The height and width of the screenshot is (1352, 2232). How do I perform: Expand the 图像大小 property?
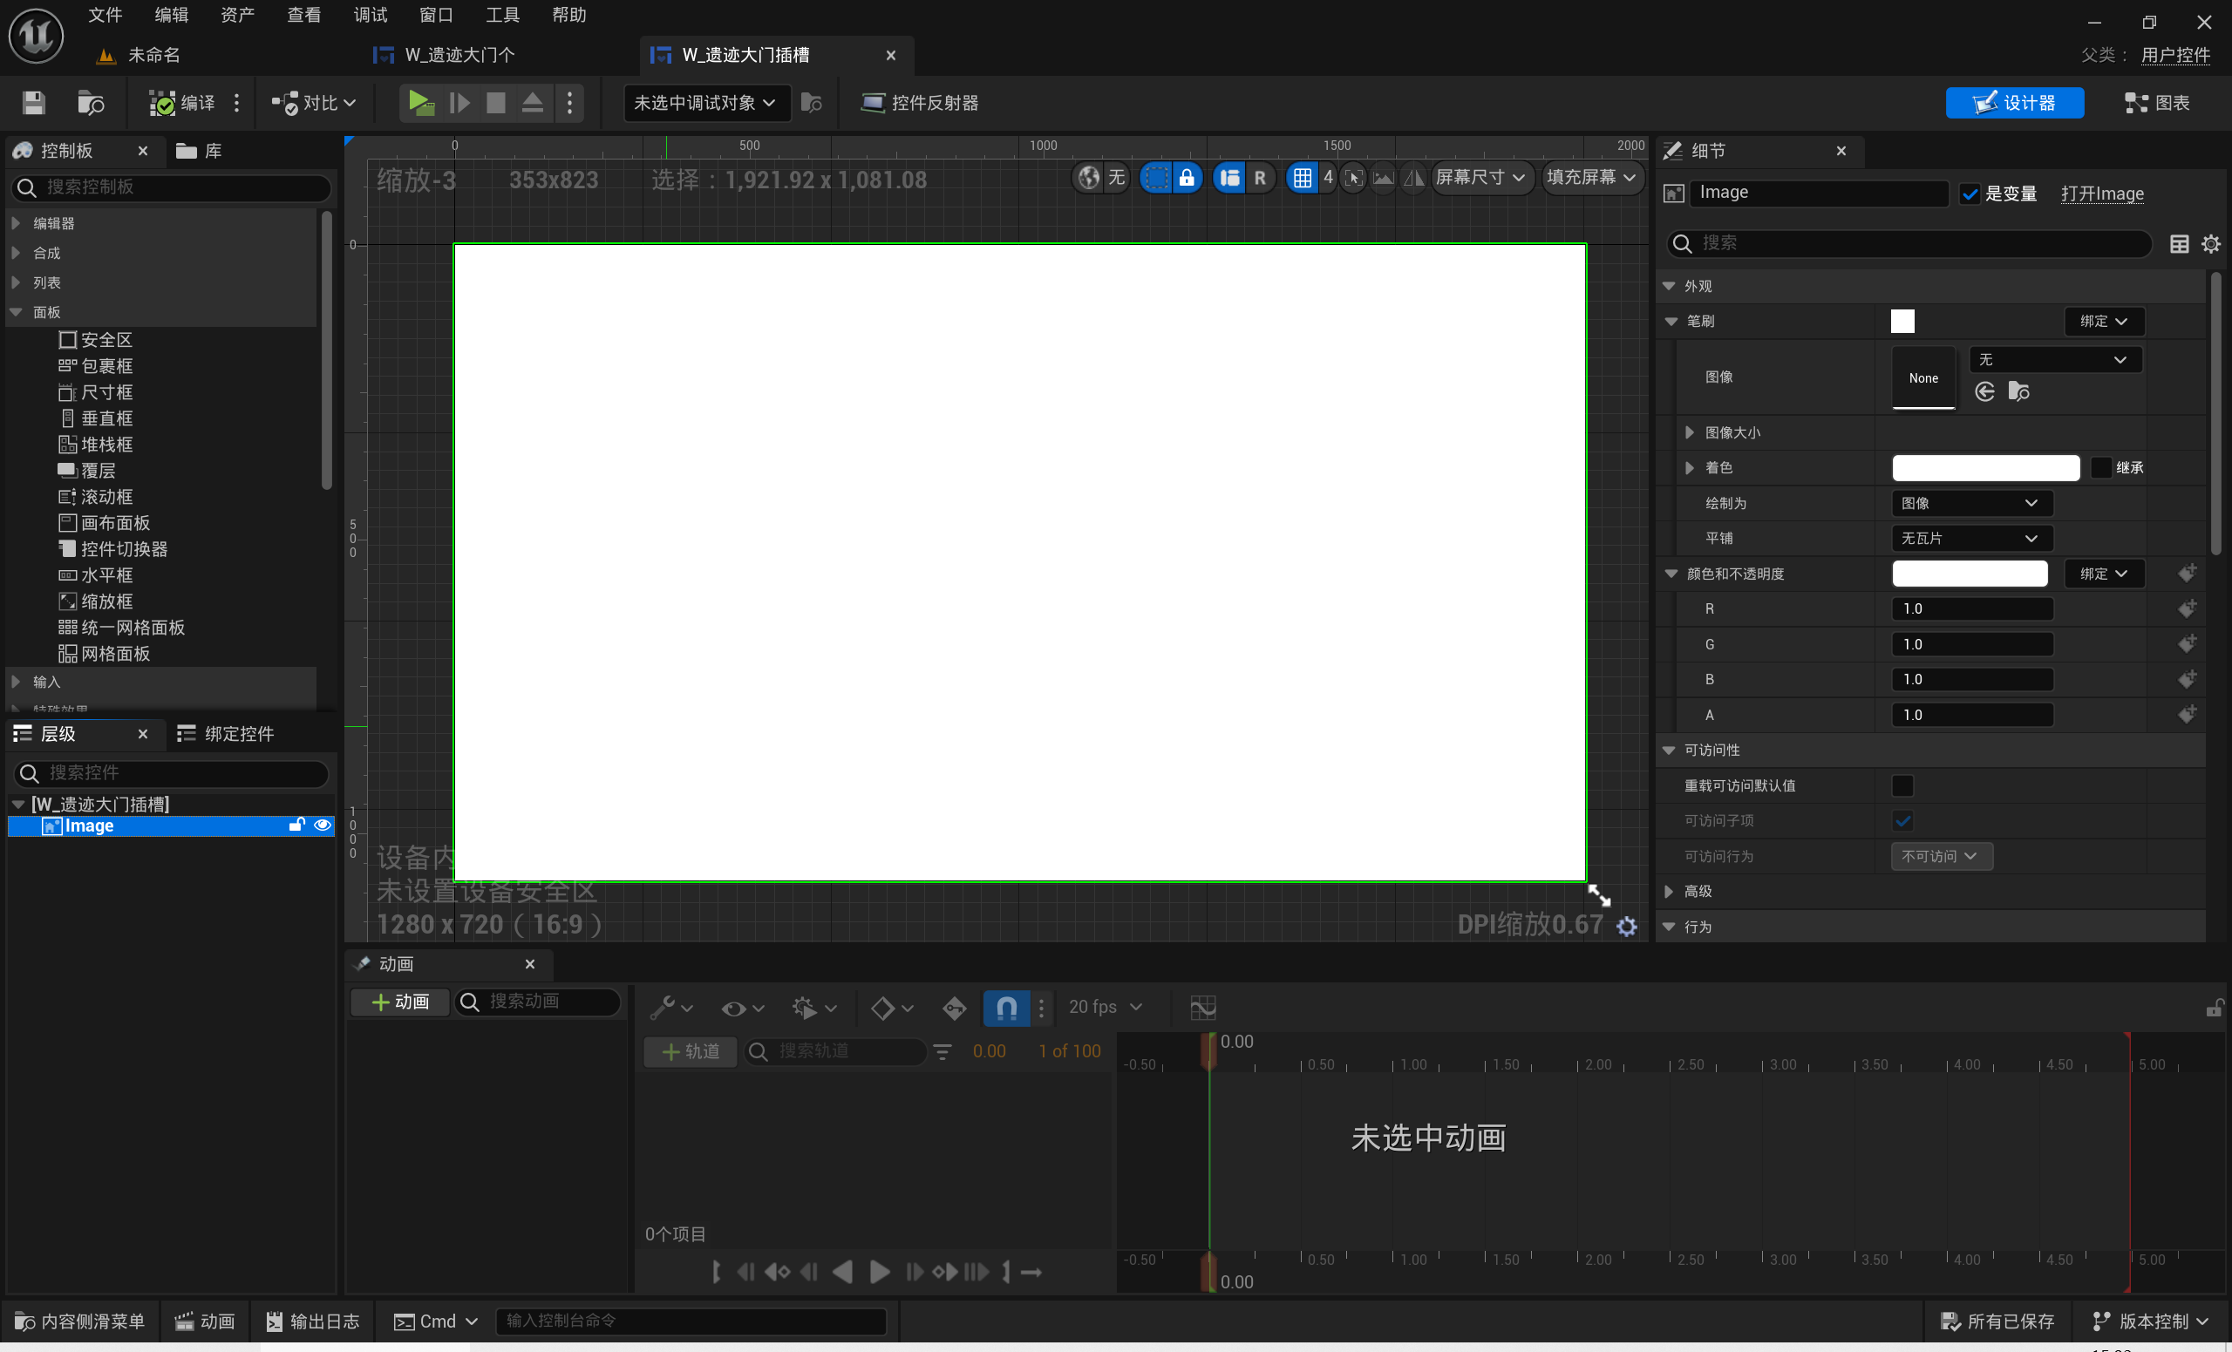[x=1690, y=433]
